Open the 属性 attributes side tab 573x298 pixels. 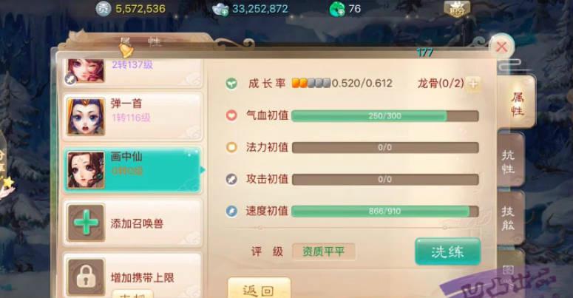(517, 104)
